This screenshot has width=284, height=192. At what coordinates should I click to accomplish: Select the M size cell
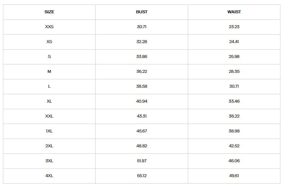49,72
